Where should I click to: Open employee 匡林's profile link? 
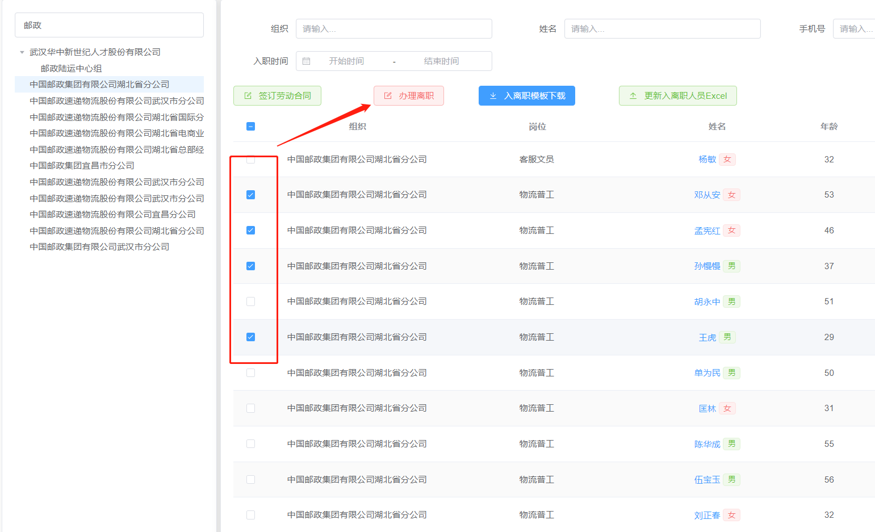tap(707, 408)
